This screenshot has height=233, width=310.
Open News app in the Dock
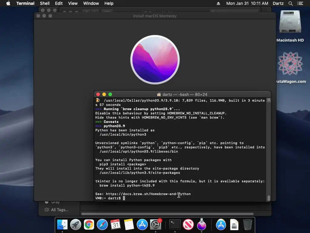(188, 225)
